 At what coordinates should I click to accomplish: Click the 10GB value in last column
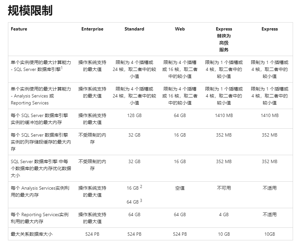[269, 234]
